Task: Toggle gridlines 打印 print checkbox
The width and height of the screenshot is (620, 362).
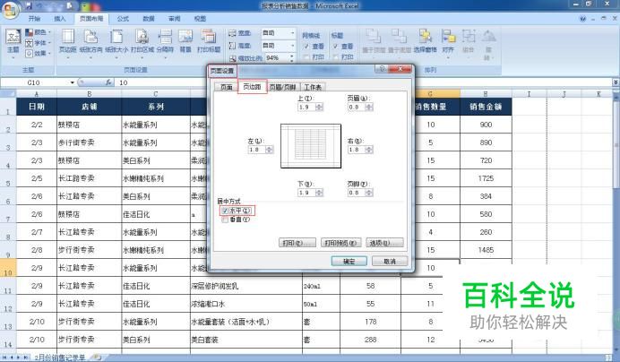Action: pos(306,57)
